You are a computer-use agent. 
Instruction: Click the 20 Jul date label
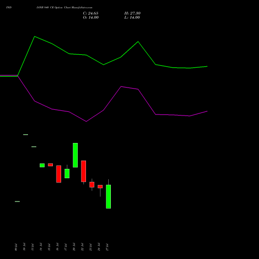pos(74,247)
